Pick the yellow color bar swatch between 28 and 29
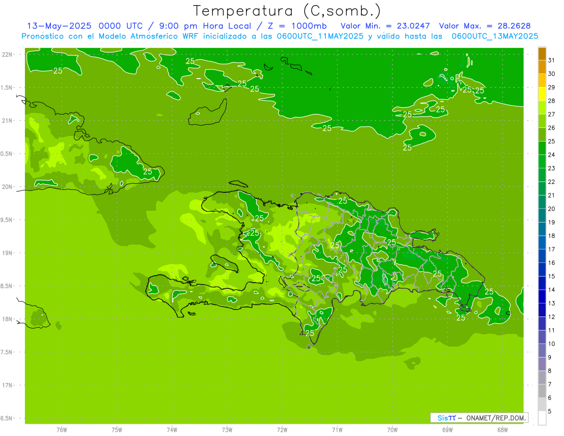The width and height of the screenshot is (564, 436). [x=542, y=94]
